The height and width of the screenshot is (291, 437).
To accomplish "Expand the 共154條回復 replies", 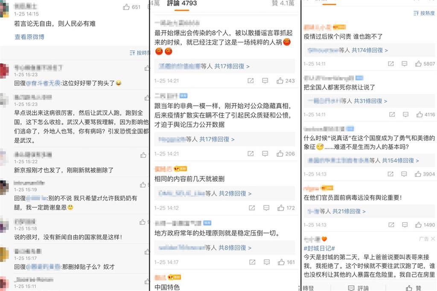I will 400,161.
